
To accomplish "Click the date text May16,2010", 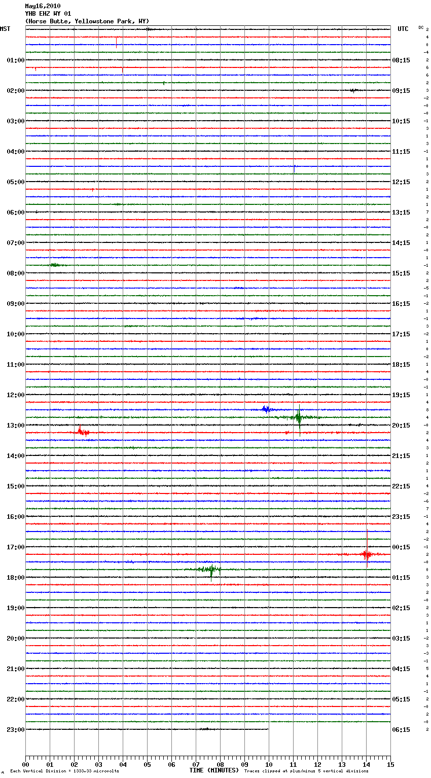I will 43,6.
